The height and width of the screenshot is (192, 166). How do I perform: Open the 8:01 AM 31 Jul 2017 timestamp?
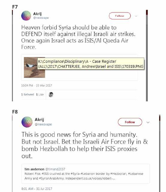pyautogui.click(x=37, y=189)
